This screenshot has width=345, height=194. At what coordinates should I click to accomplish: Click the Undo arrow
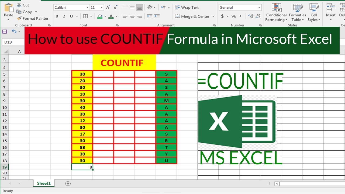tap(14, 32)
